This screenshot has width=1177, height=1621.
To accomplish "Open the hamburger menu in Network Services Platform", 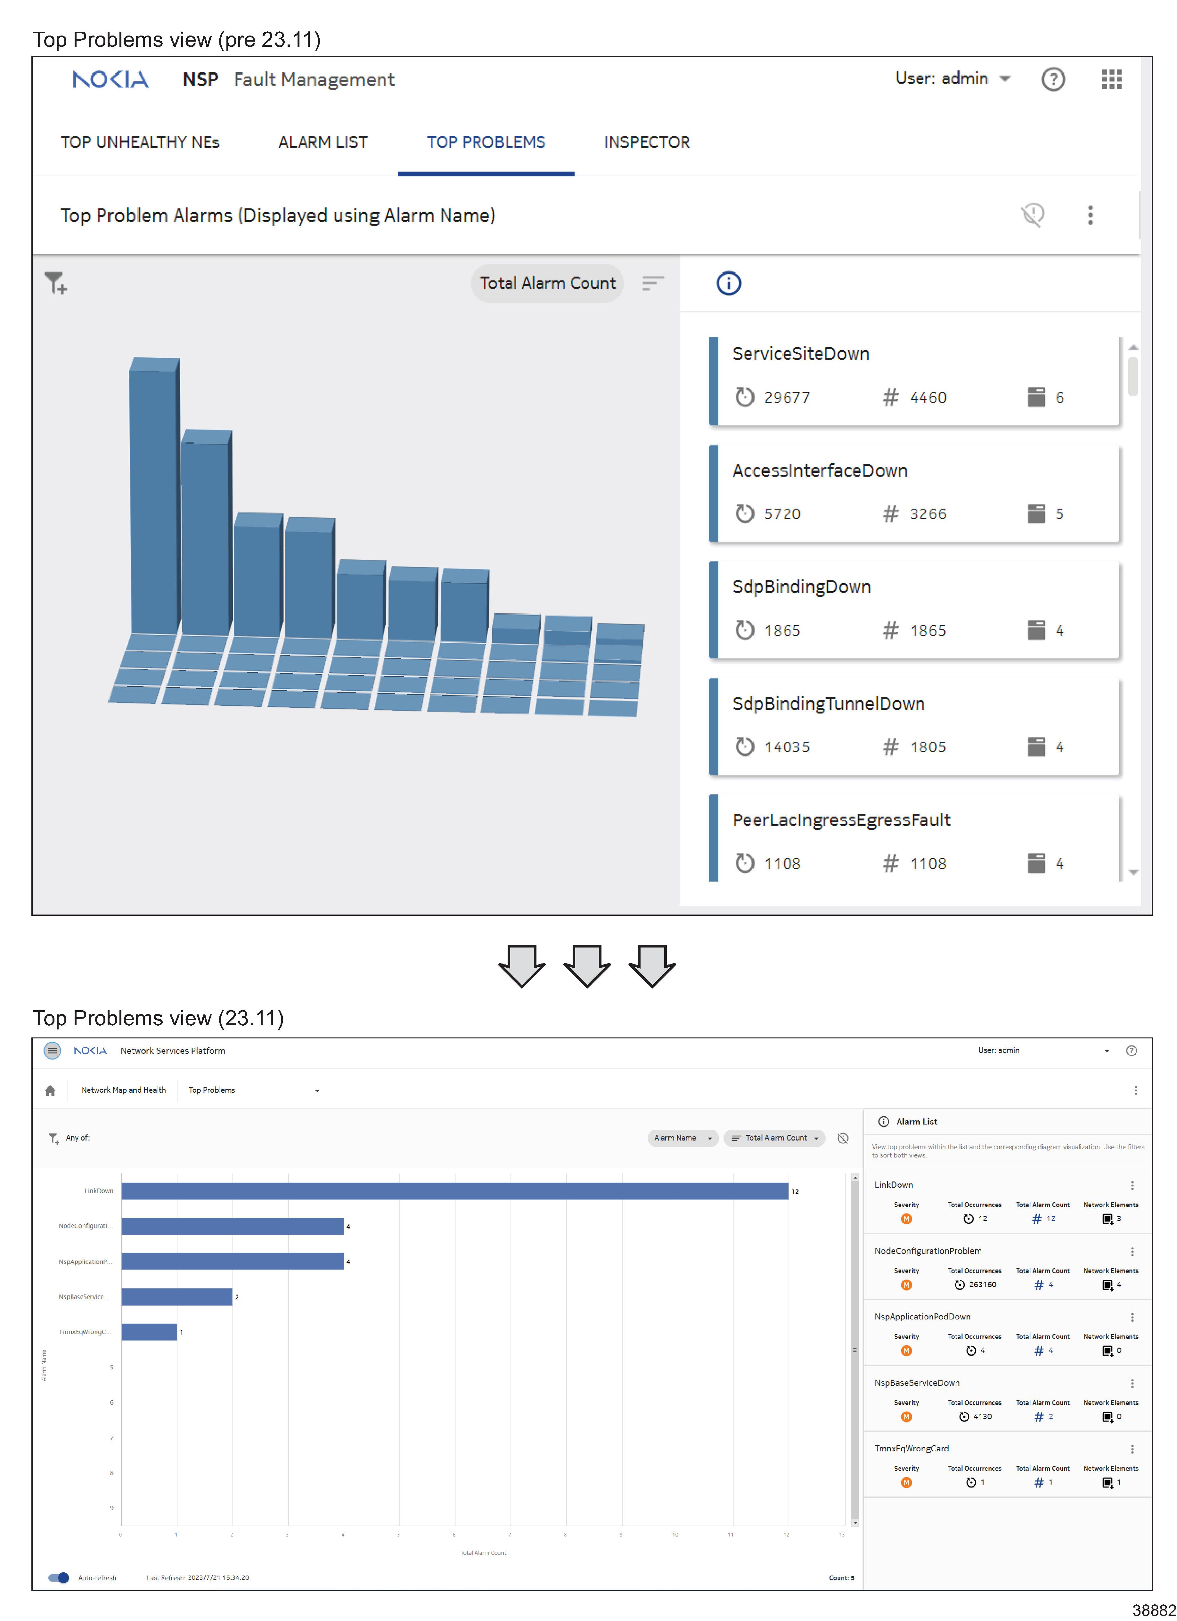I will (52, 1051).
